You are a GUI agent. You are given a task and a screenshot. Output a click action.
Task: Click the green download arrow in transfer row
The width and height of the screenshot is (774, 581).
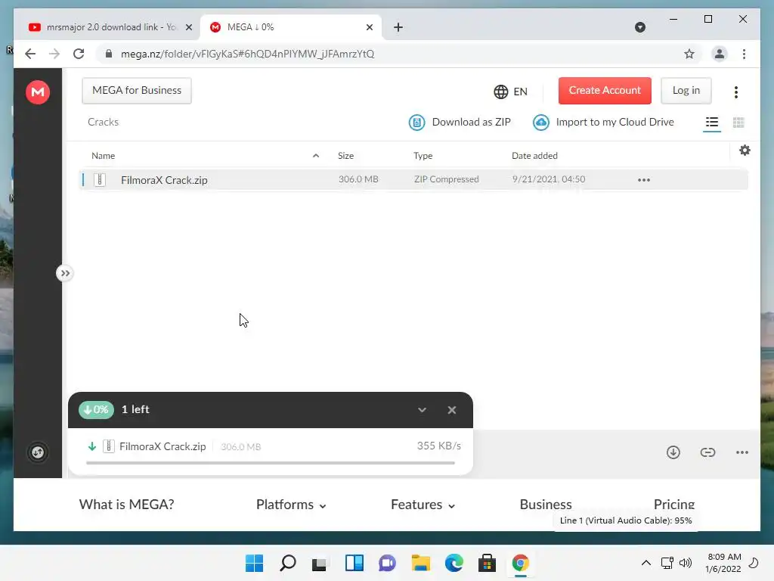point(91,446)
